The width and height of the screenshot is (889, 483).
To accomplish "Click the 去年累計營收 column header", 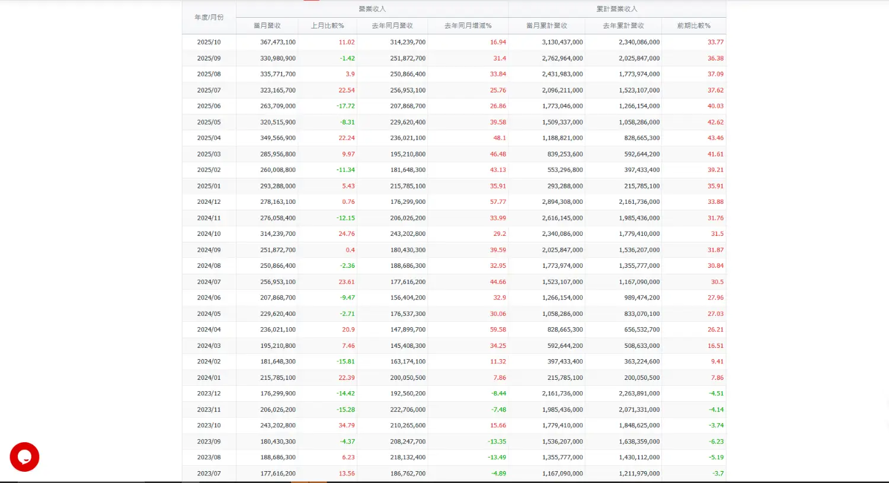I will tap(623, 25).
